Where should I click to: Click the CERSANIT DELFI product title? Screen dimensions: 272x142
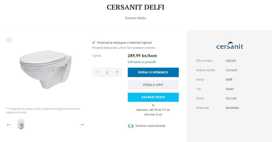coord(135,7)
